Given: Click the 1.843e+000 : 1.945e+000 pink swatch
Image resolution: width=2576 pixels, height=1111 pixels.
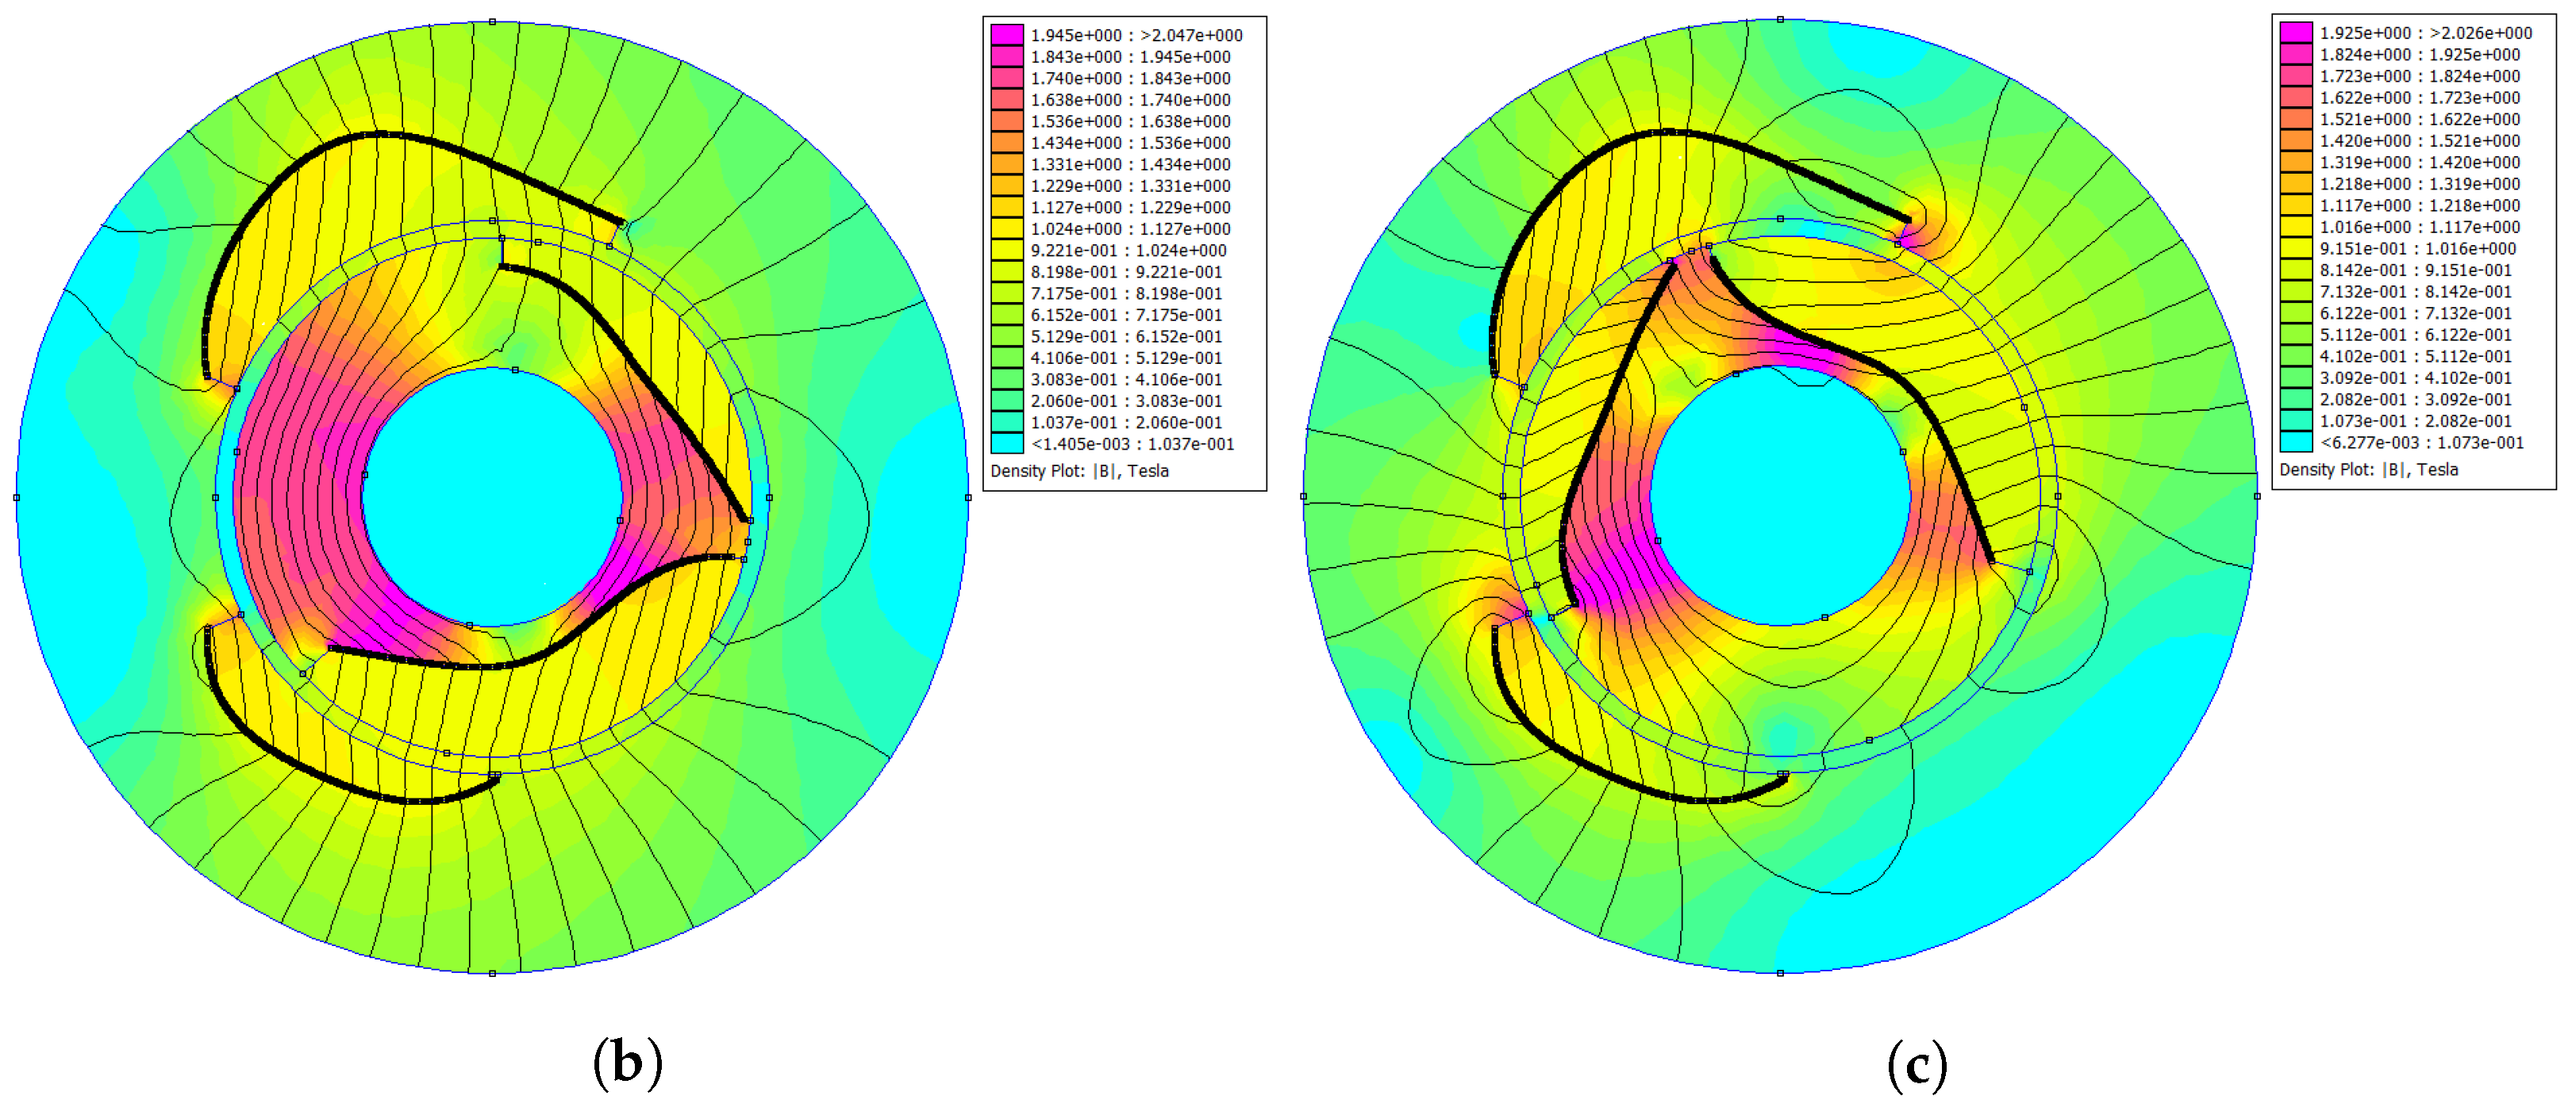Looking at the screenshot, I should [1007, 57].
